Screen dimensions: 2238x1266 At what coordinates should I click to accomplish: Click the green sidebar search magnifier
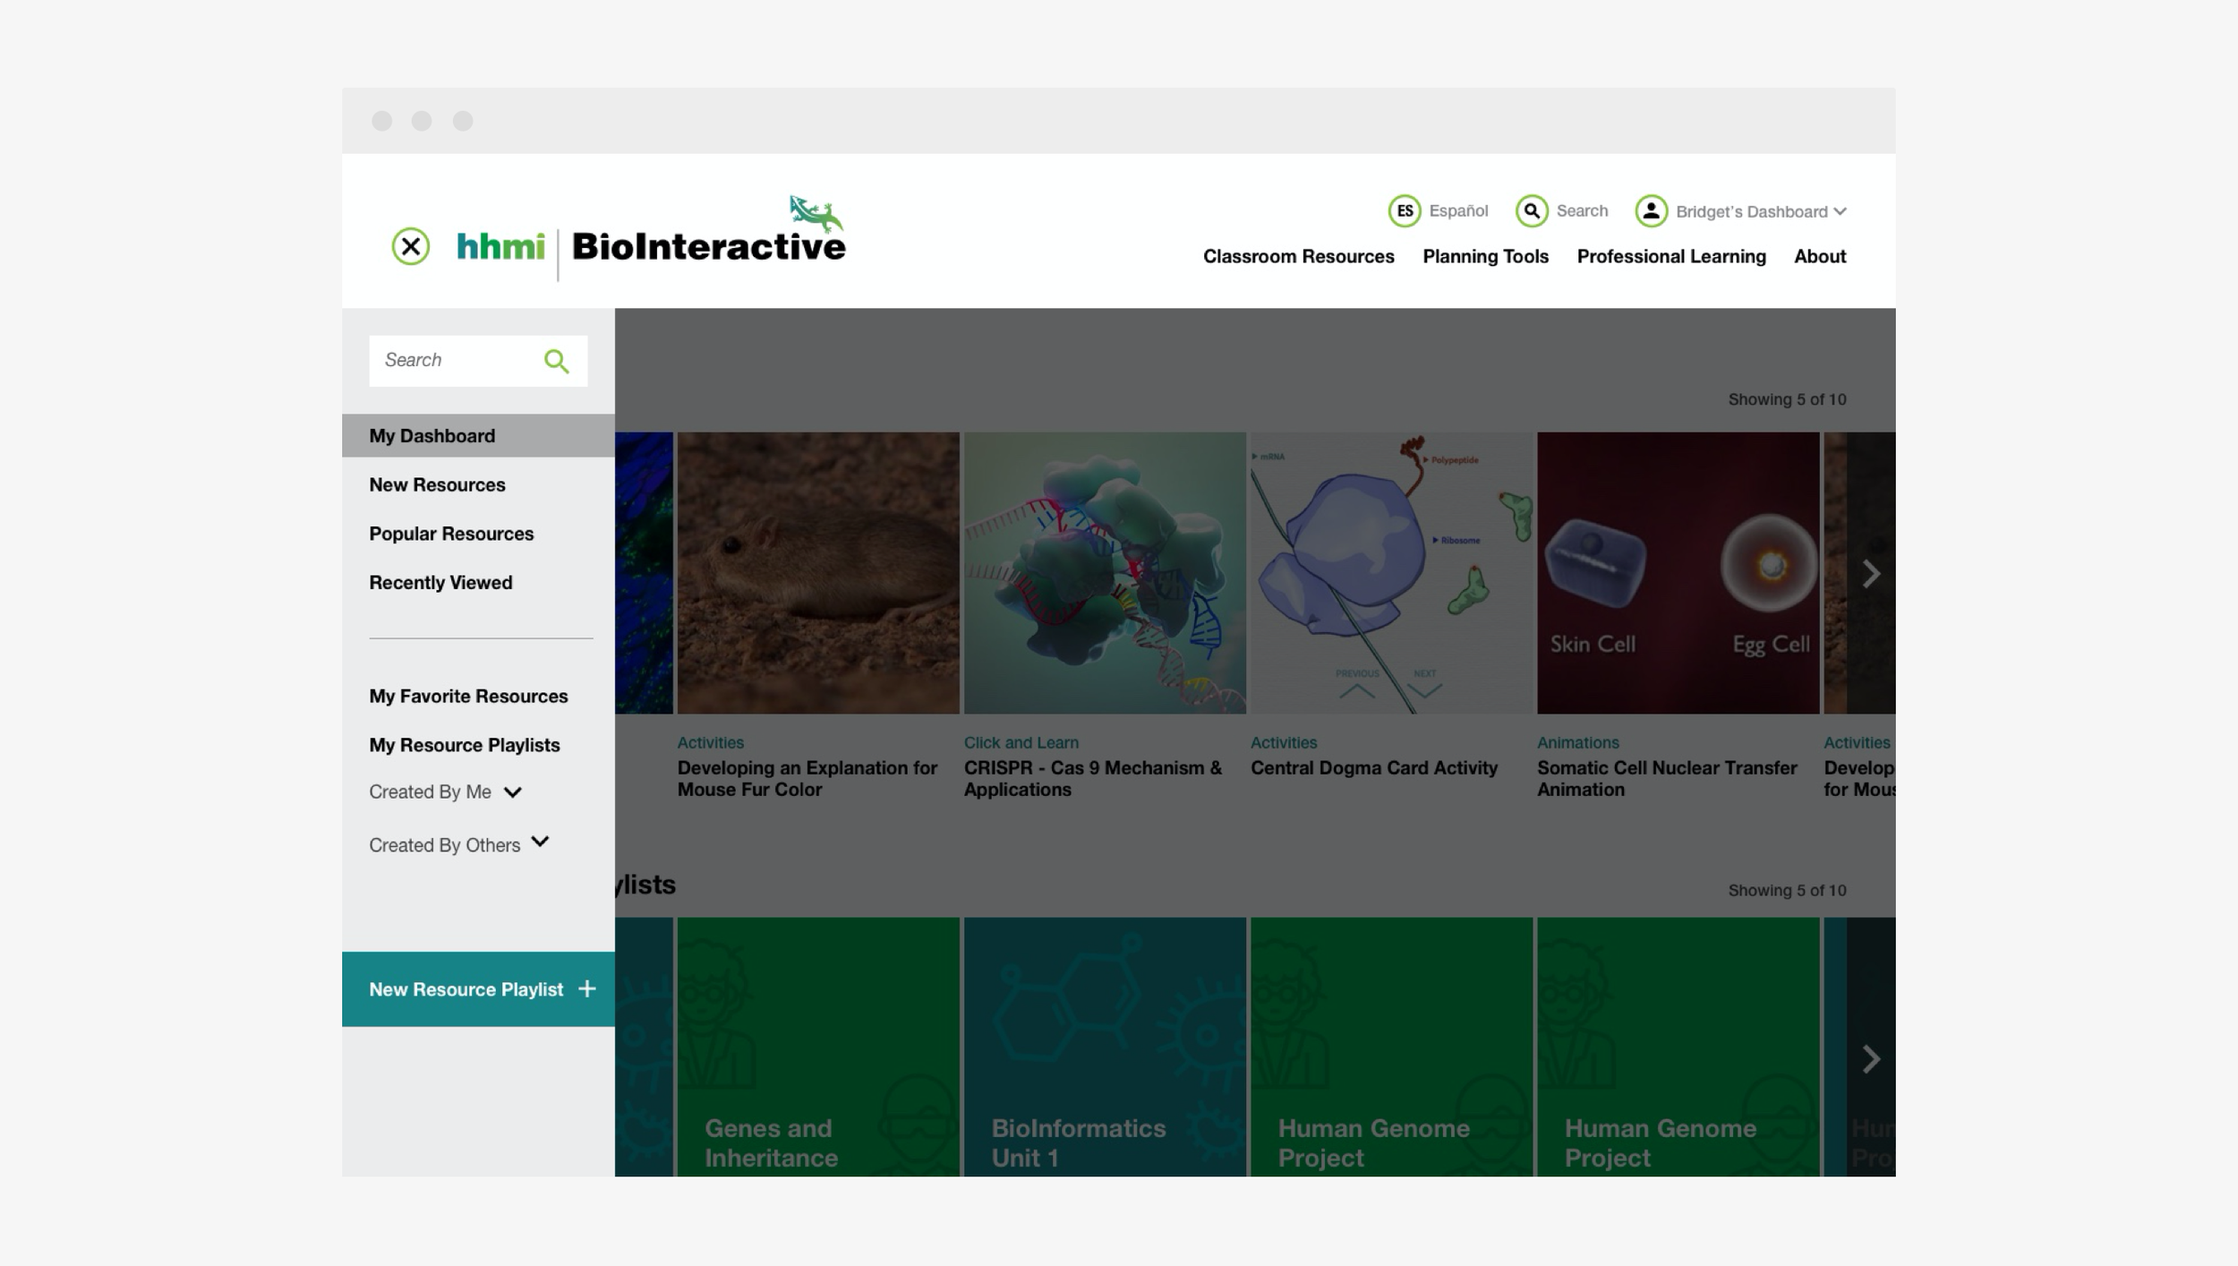tap(556, 361)
